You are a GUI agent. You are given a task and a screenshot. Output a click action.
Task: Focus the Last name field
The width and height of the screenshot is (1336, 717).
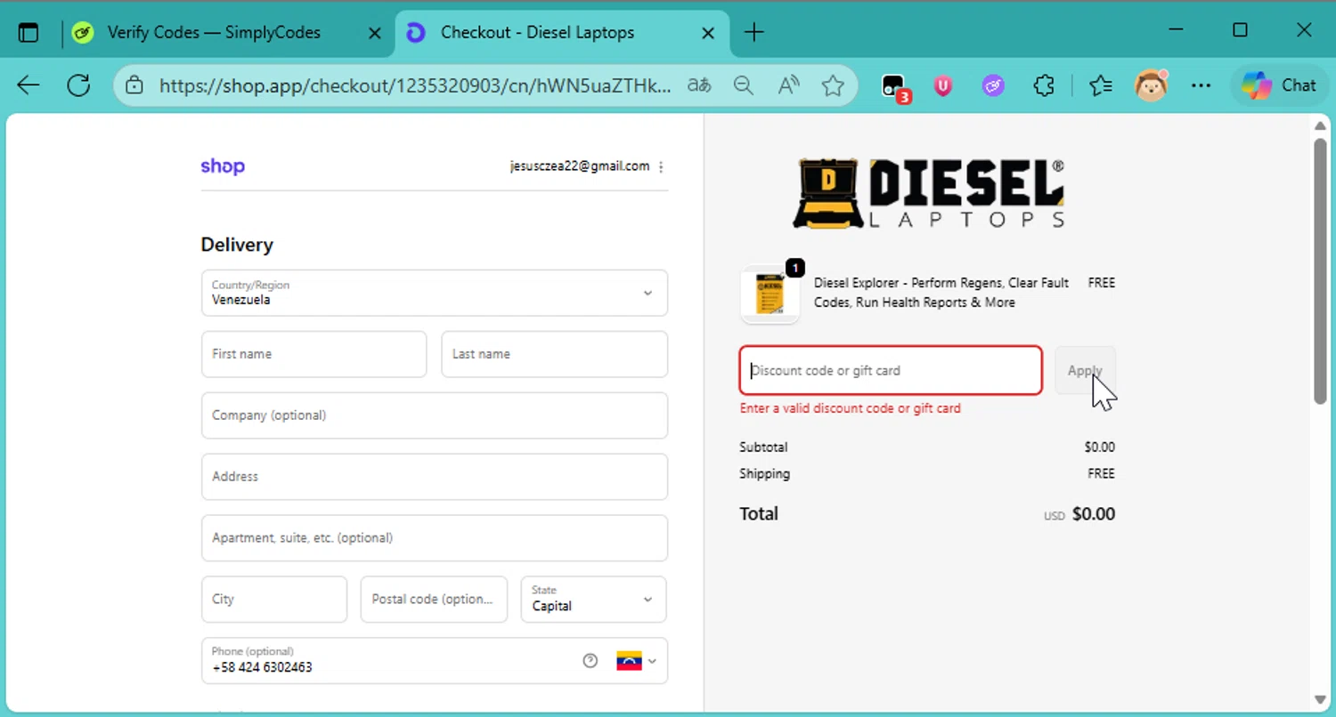555,354
